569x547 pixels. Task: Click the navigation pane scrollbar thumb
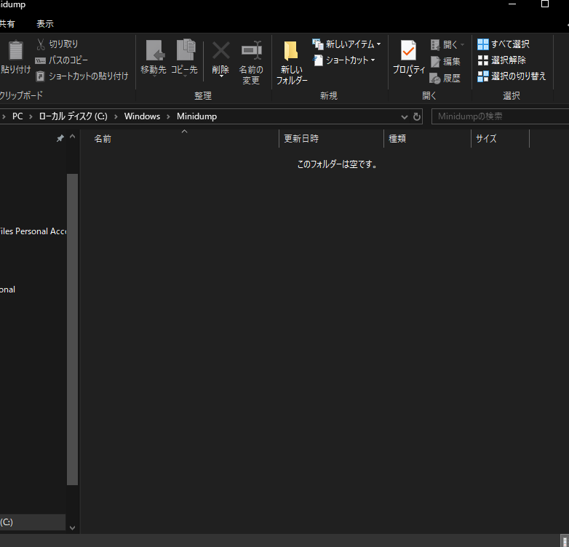point(72,330)
